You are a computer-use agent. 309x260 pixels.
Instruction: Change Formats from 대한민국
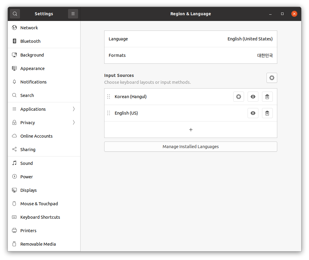click(x=190, y=55)
